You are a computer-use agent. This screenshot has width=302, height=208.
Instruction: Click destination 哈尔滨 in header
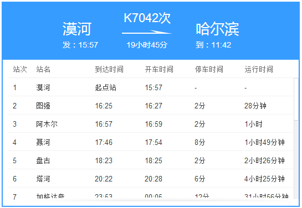point(217,29)
